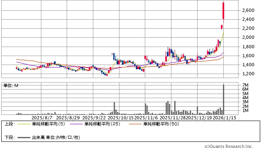Click the 3M volume axis label

point(245,102)
